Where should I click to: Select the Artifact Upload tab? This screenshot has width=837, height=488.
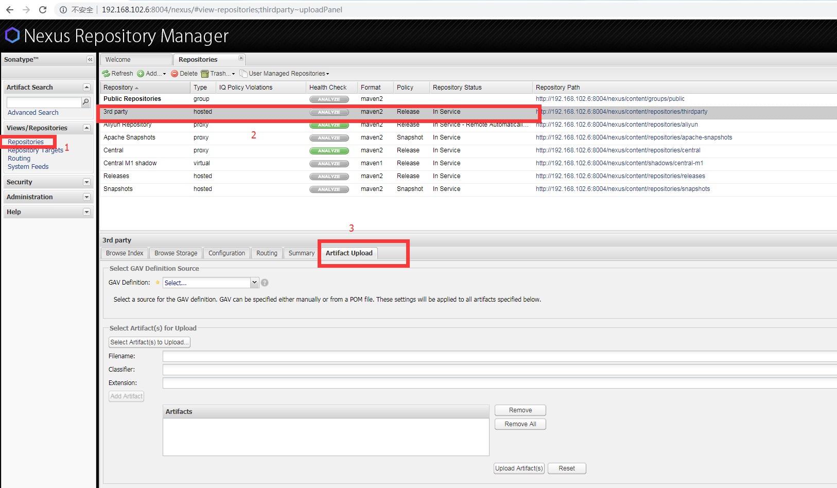pyautogui.click(x=349, y=253)
